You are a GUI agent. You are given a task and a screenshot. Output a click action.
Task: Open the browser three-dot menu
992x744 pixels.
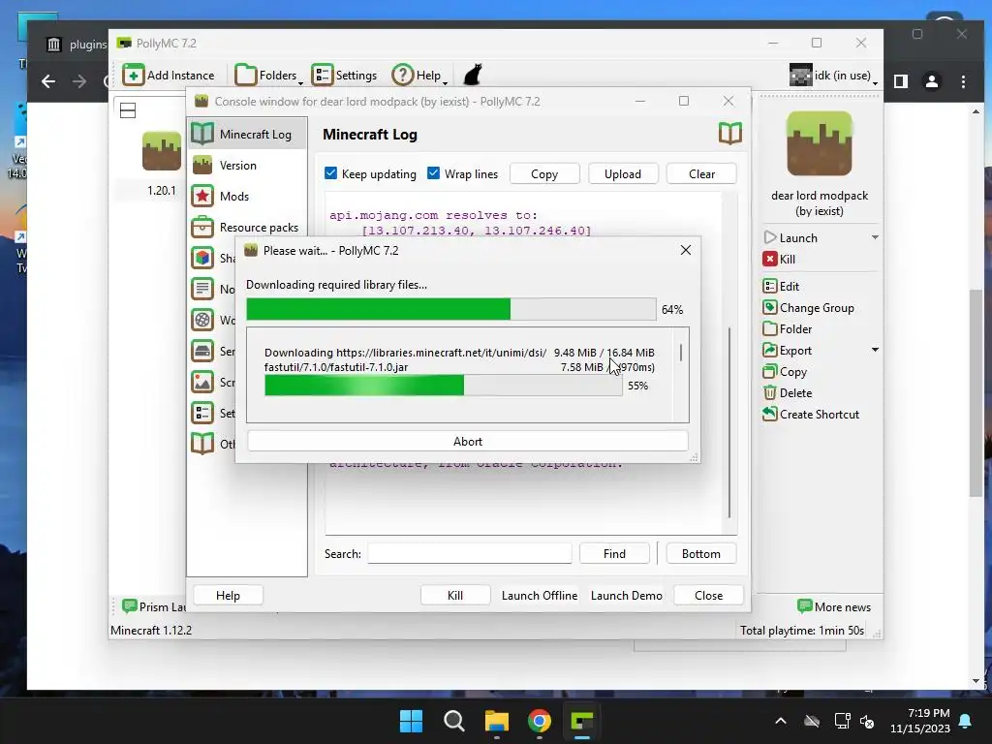(963, 81)
